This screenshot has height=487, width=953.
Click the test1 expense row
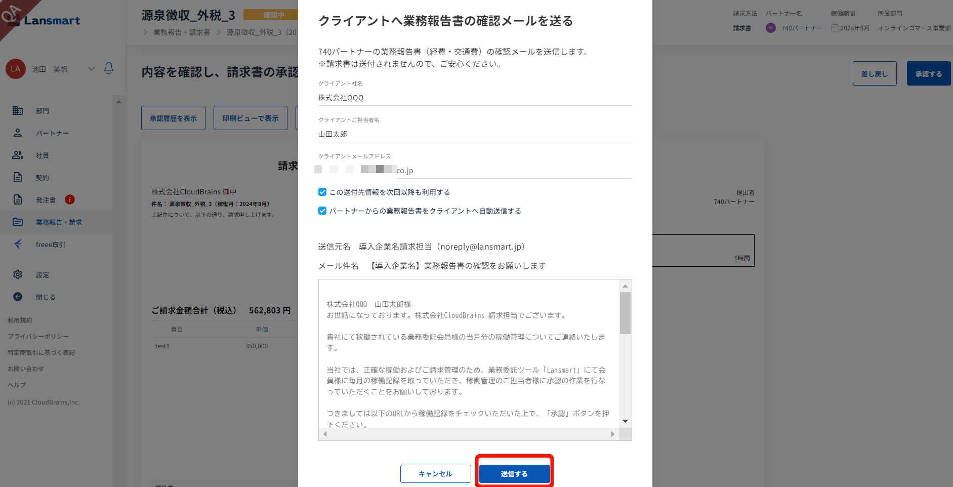point(225,346)
